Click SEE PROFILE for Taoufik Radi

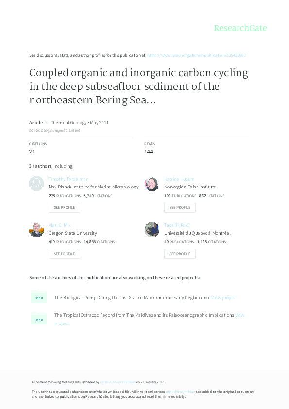(x=180, y=254)
